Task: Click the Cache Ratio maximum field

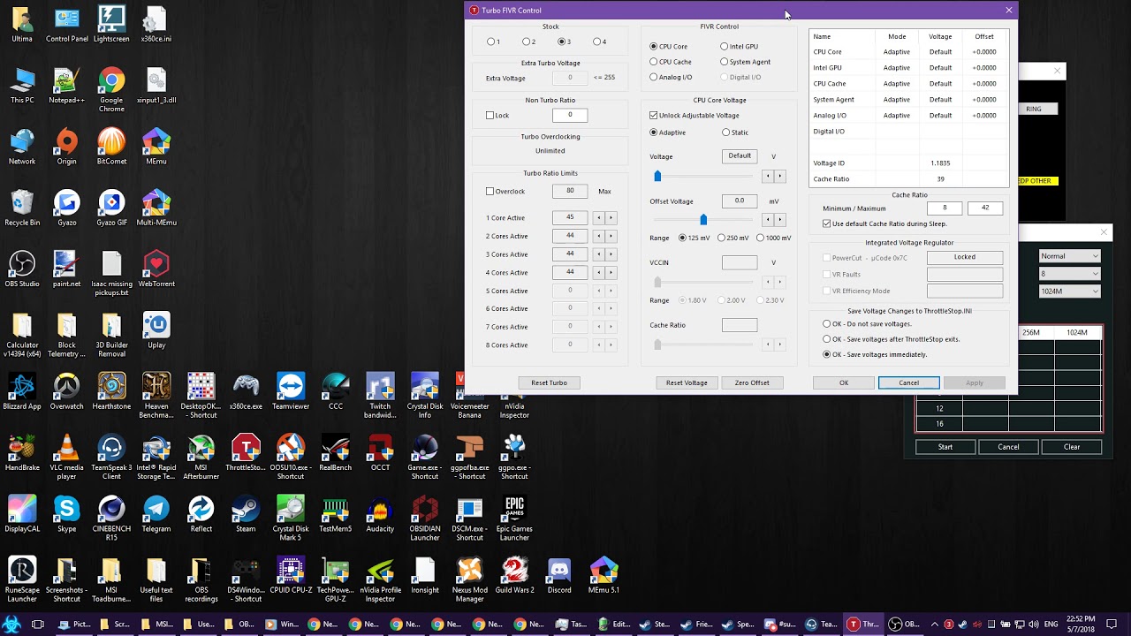Action: click(x=985, y=208)
